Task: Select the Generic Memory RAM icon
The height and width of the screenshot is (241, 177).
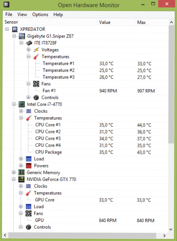Action: point(21,172)
